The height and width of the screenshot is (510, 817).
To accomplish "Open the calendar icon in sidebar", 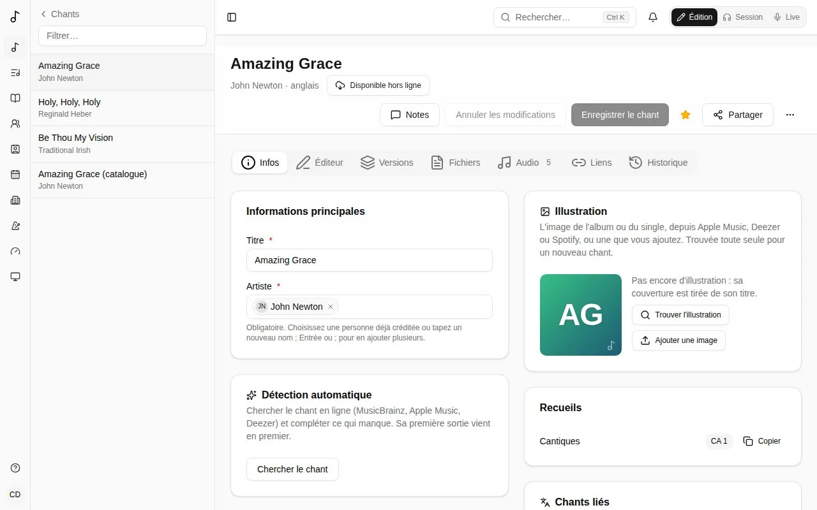I will tap(15, 175).
